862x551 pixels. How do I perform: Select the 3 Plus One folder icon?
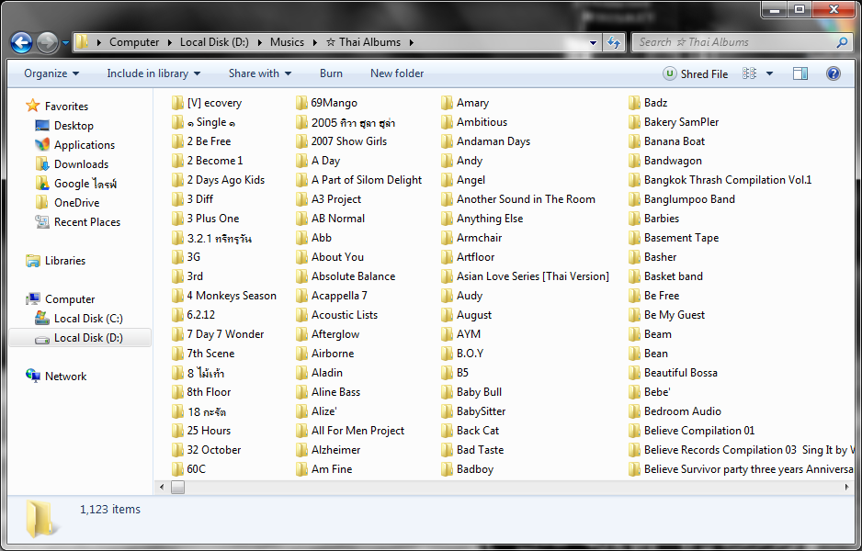tap(177, 218)
